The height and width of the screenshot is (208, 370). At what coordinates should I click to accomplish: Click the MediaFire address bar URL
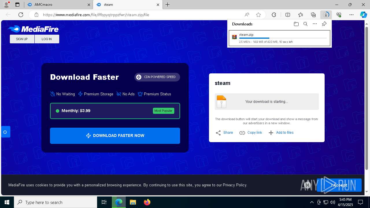pyautogui.click(x=96, y=15)
